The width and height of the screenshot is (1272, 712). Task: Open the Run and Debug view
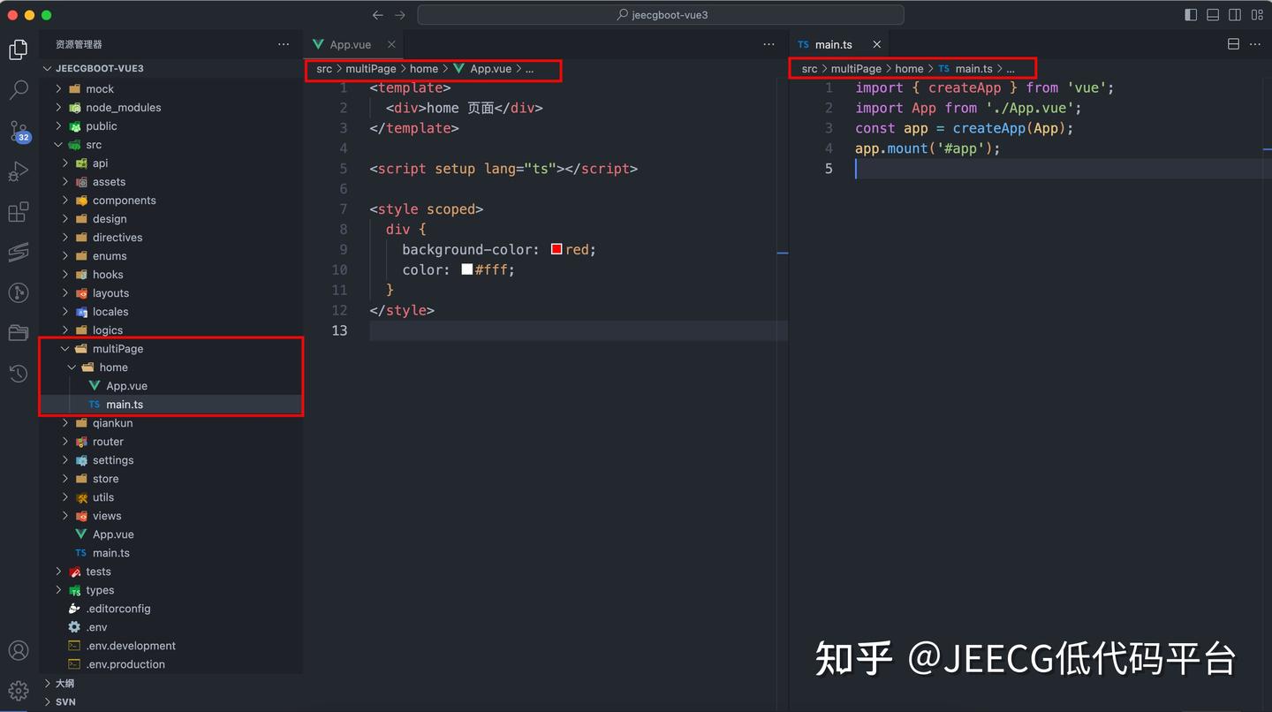coord(19,171)
